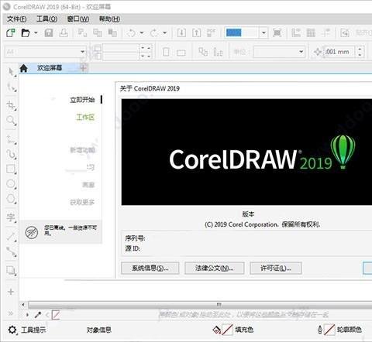Open the 帮助(H) menu

109,19
